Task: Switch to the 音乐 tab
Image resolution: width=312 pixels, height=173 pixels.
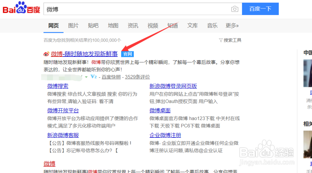Action: point(212,26)
